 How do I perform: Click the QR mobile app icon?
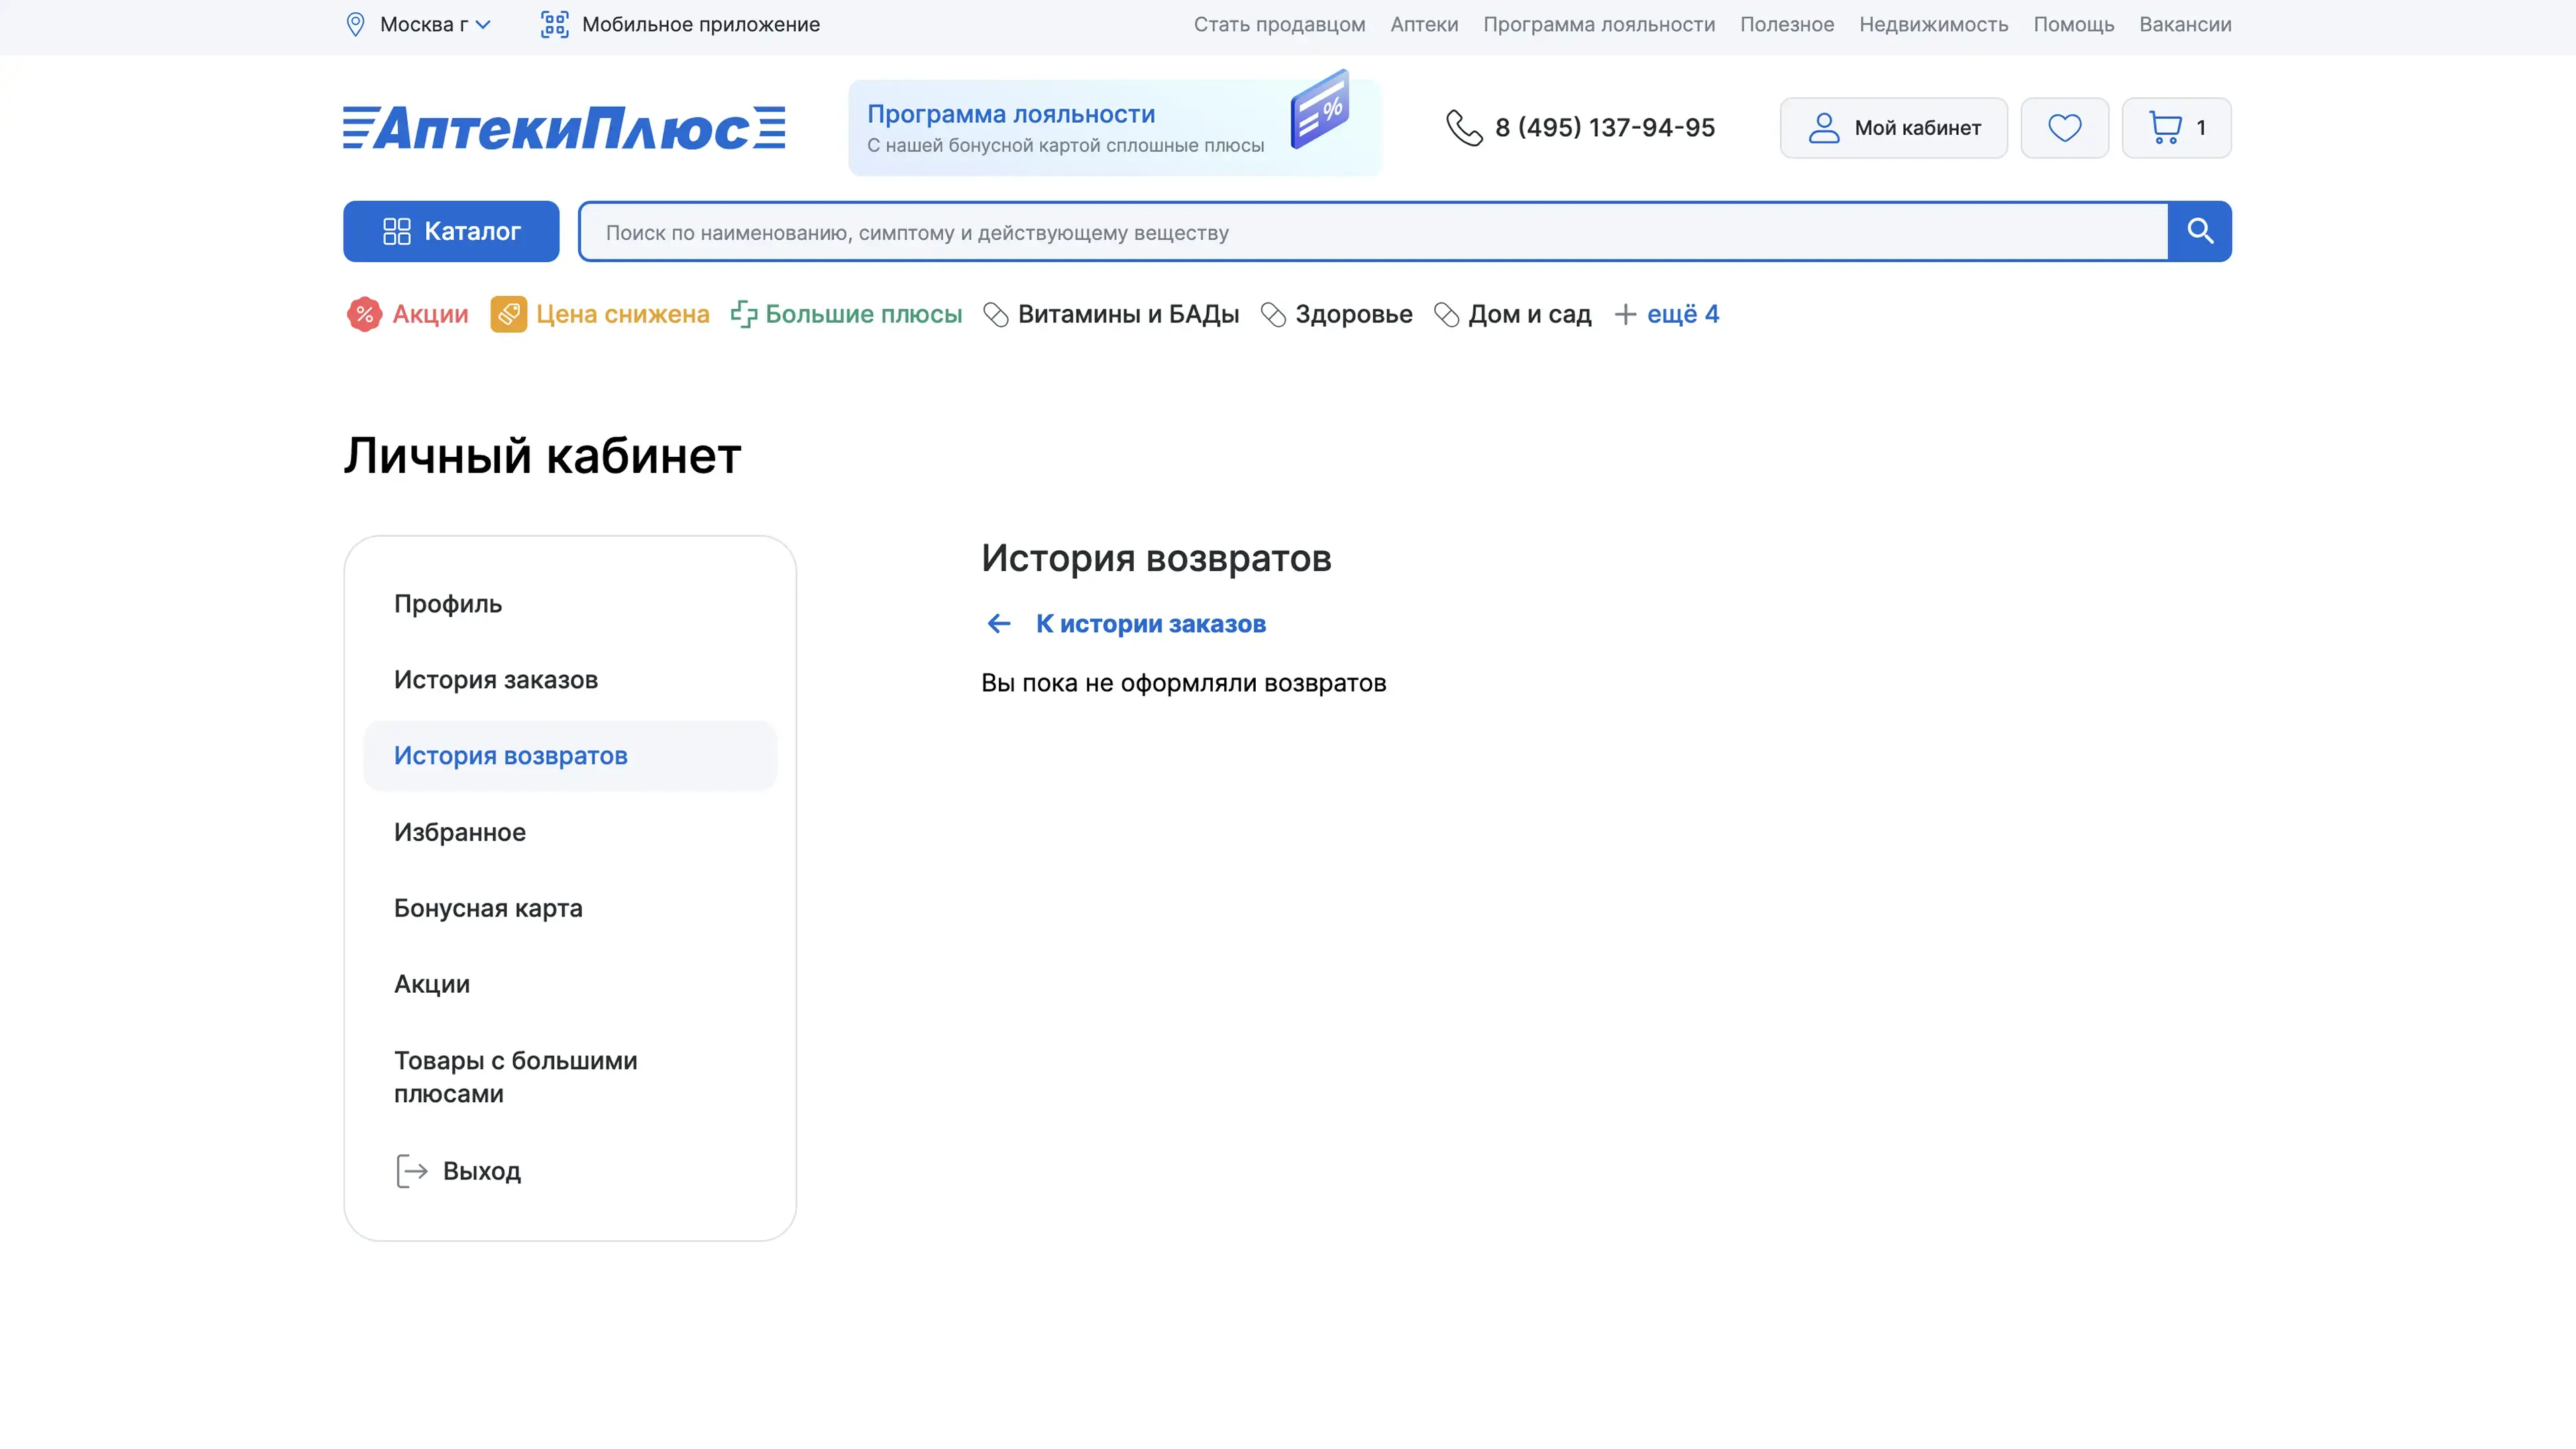pos(554,24)
